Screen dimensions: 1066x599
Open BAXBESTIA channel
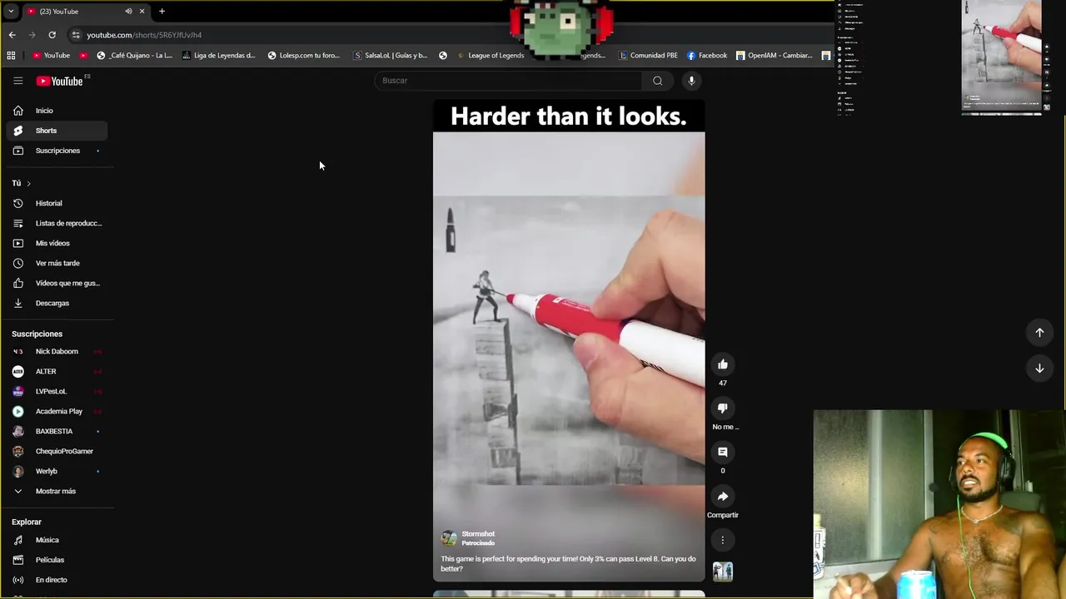[57, 431]
